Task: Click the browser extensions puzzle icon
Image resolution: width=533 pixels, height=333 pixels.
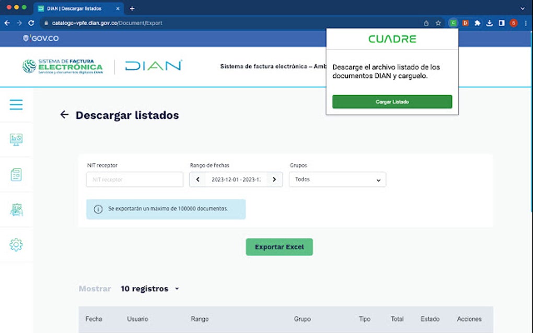Action: [x=477, y=23]
